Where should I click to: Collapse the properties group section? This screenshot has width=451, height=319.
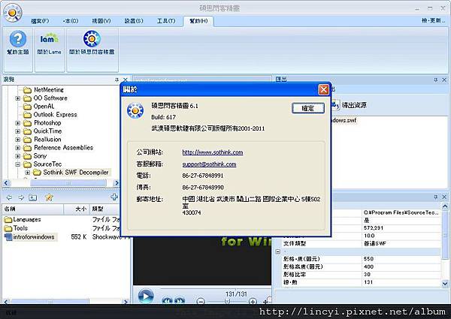point(278,251)
